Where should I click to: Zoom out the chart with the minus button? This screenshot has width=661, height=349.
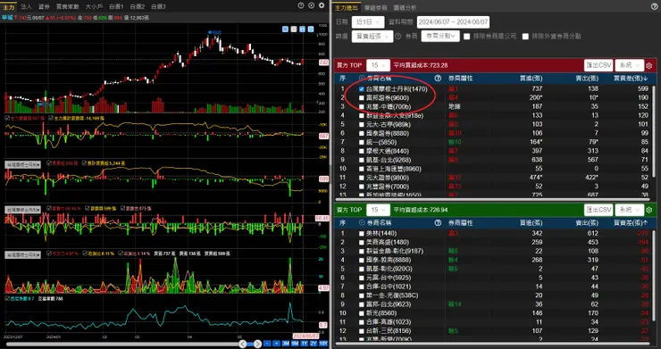point(267,344)
